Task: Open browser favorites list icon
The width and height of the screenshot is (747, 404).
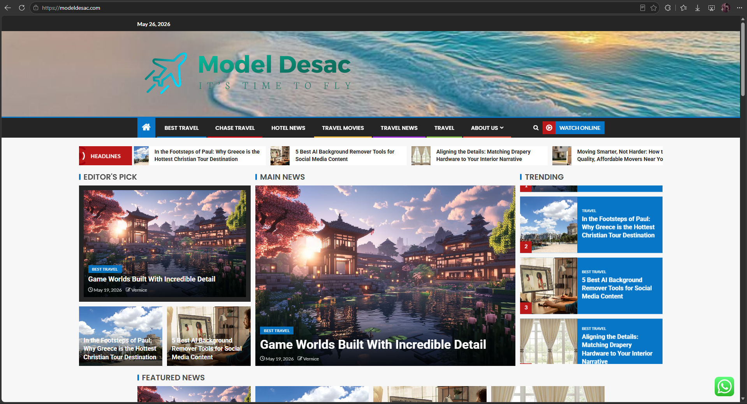Action: tap(684, 8)
